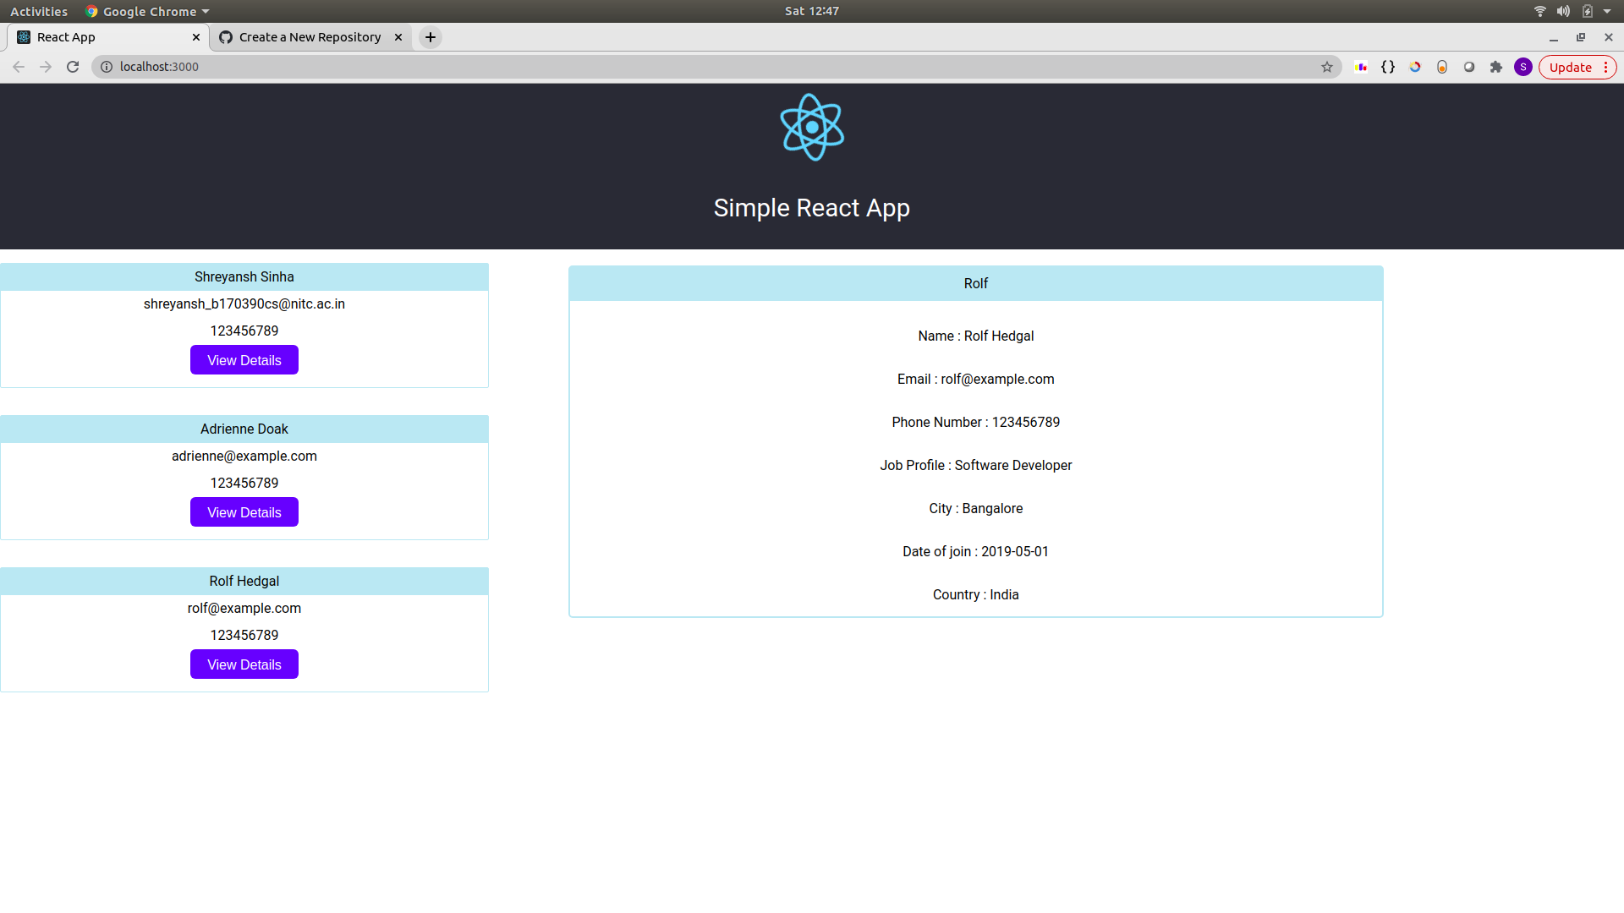This screenshot has height=913, width=1624.
Task: Click the site information padlock icon
Action: 107,67
